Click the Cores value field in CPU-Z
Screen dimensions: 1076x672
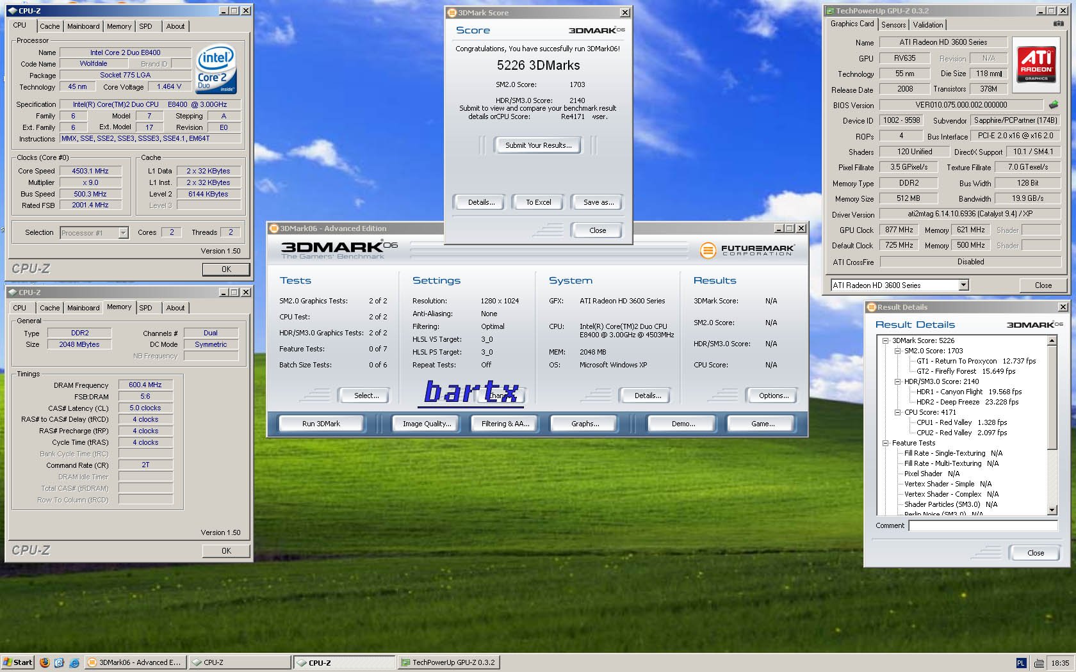[x=172, y=232]
